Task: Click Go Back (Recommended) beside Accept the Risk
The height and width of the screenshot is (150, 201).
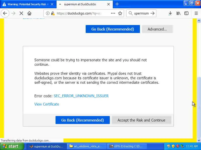Action: pyautogui.click(x=83, y=120)
